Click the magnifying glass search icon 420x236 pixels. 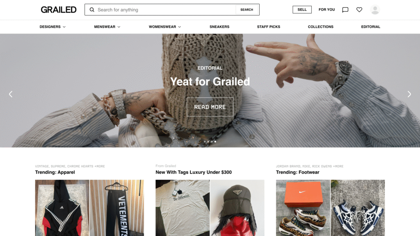92,10
